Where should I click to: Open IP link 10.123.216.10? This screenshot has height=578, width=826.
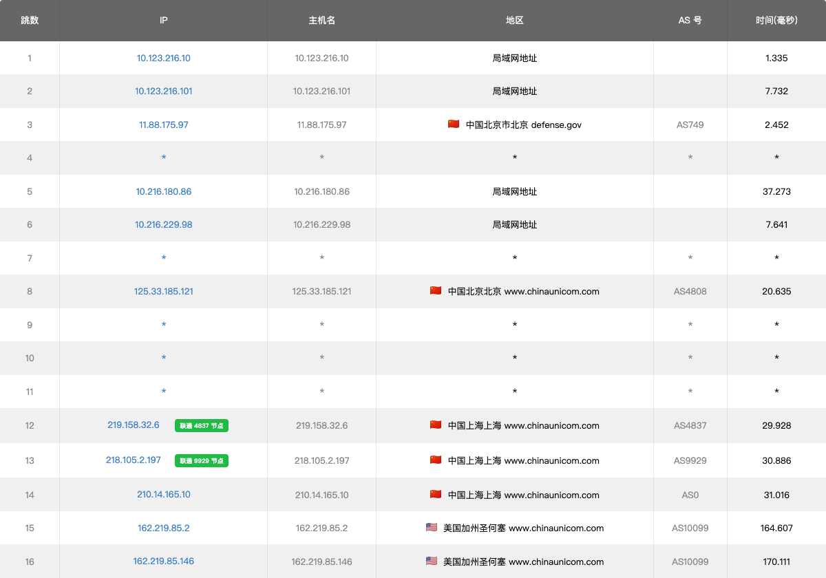163,58
